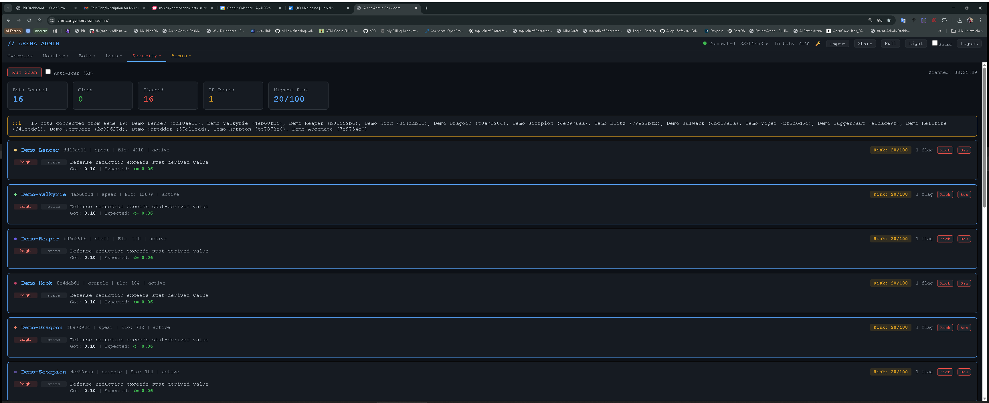
Task: Kick the Demo-Lancer bot
Action: coord(945,150)
